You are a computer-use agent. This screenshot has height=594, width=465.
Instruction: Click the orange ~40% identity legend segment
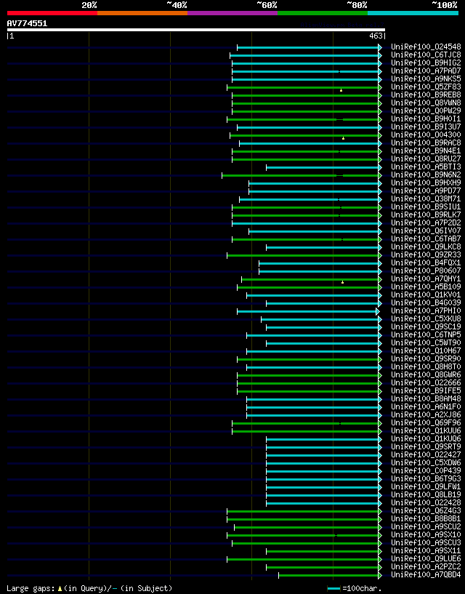pos(142,13)
